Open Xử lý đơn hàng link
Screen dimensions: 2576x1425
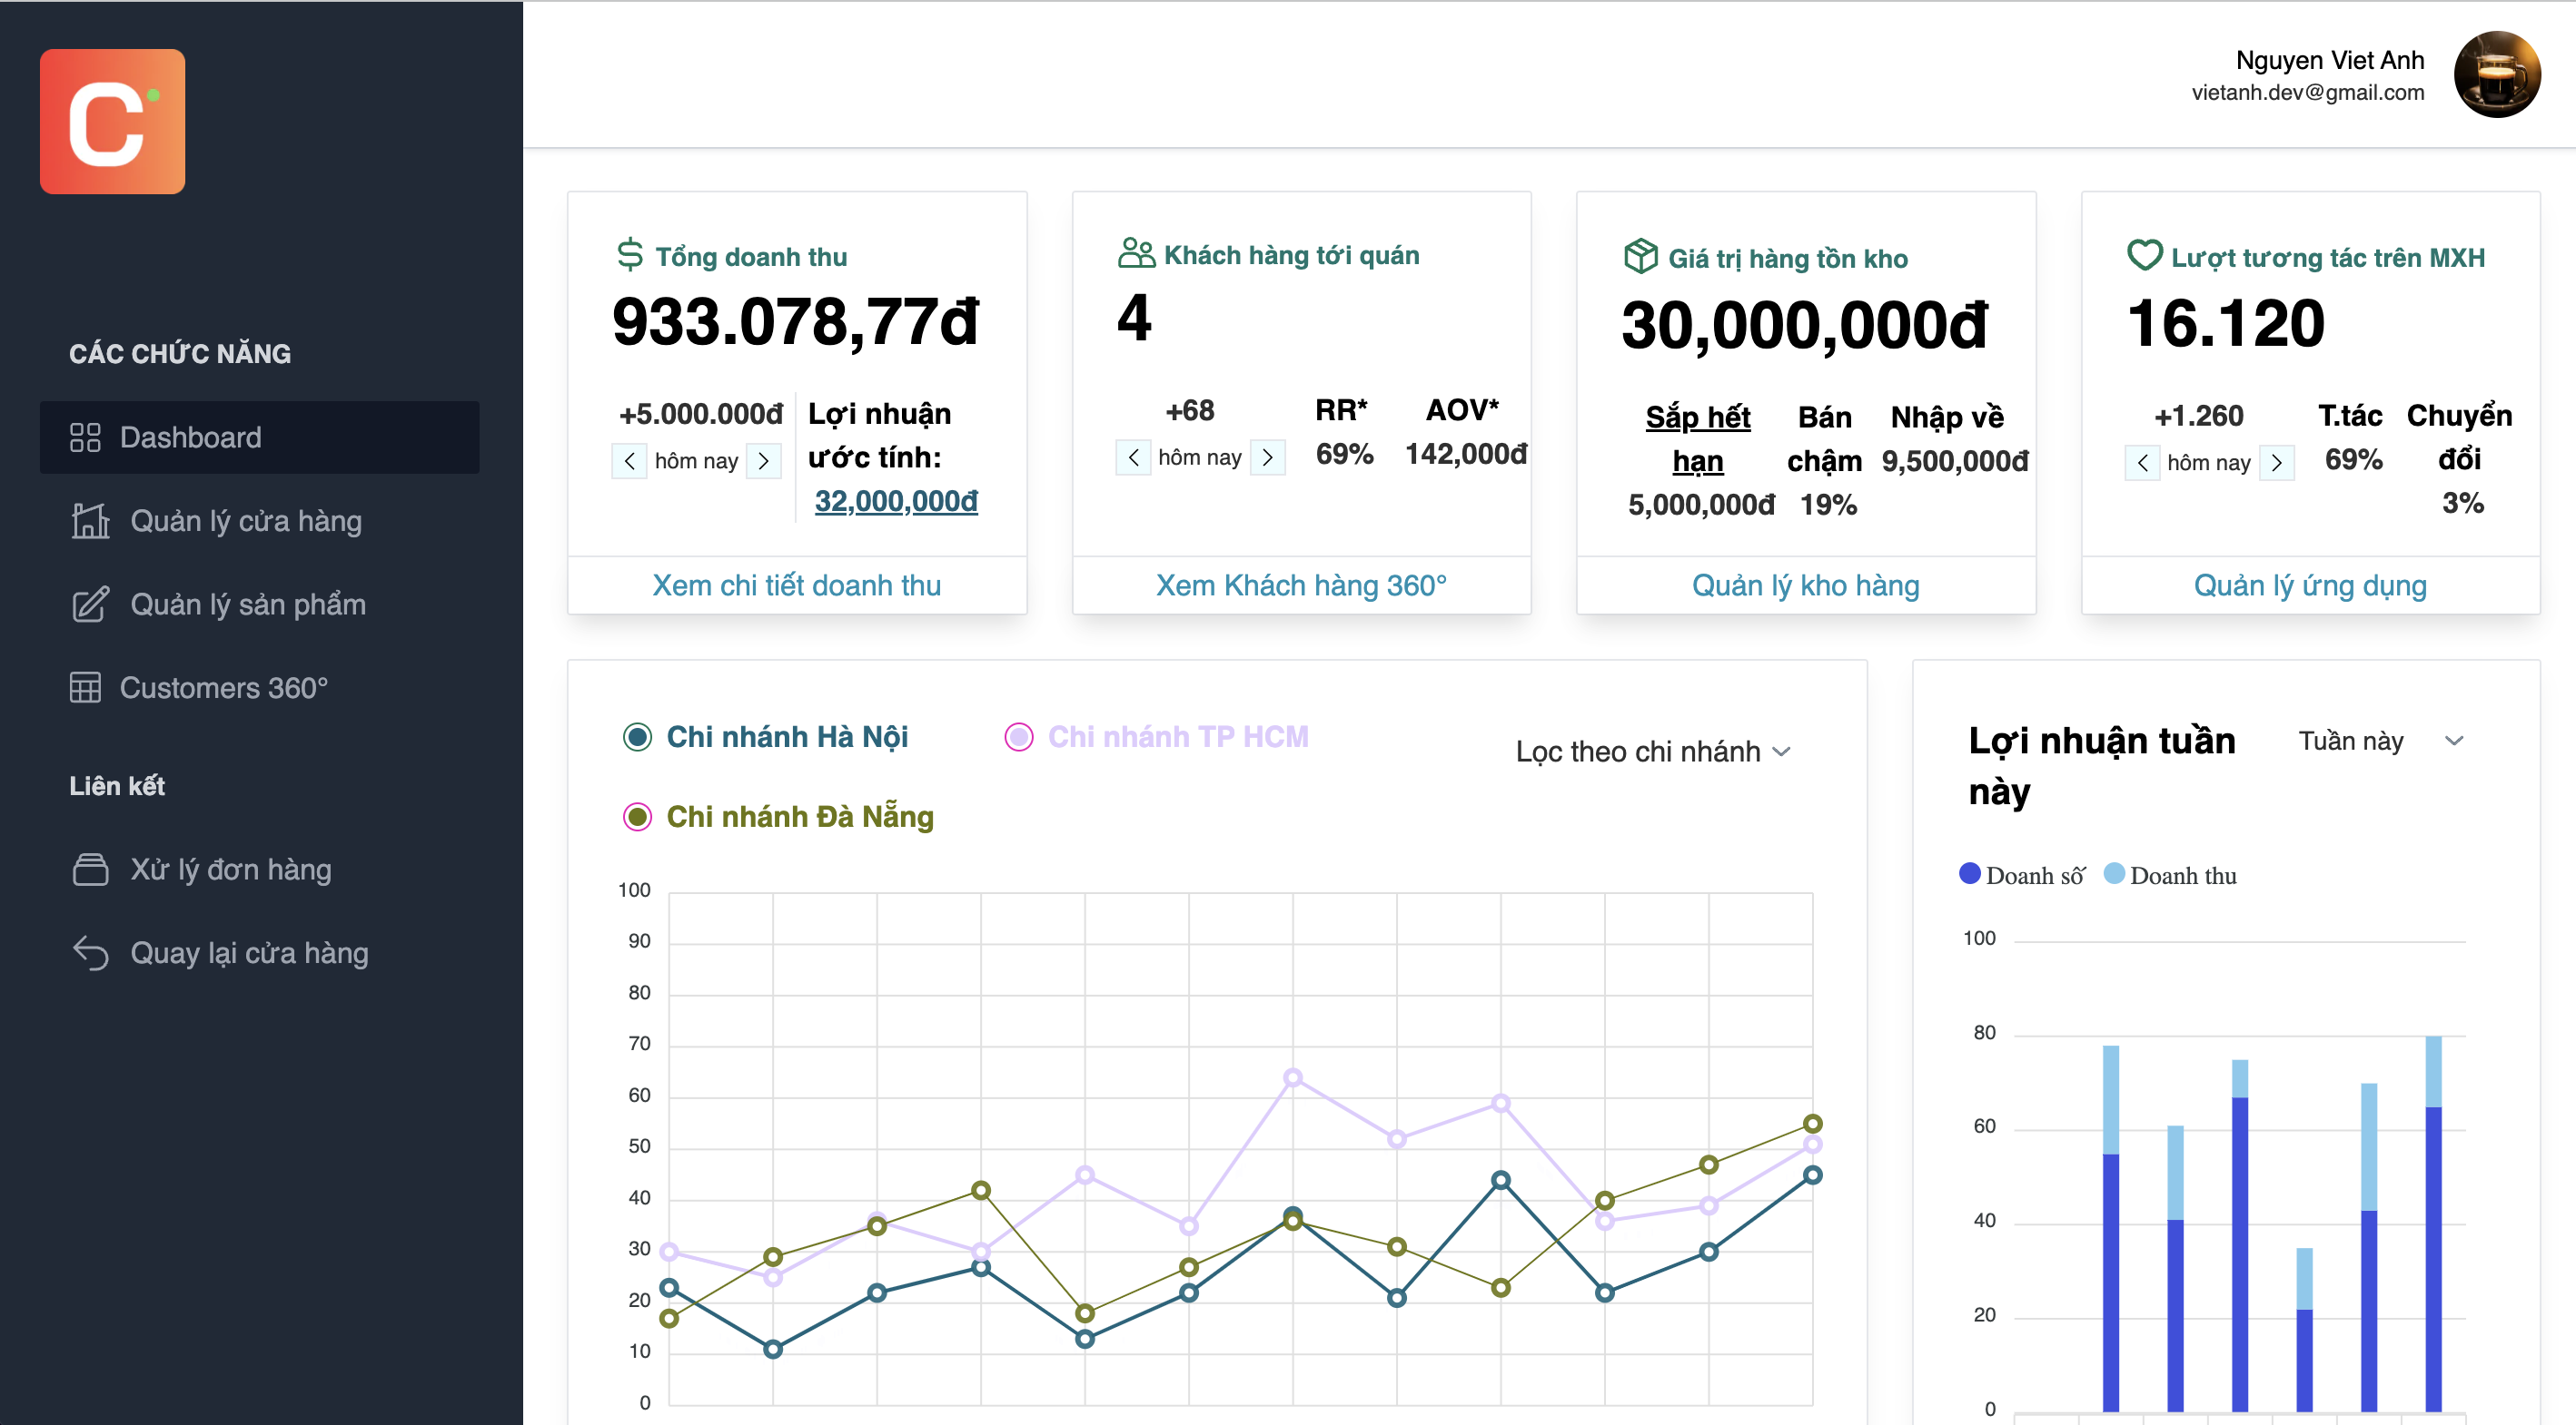pos(260,870)
